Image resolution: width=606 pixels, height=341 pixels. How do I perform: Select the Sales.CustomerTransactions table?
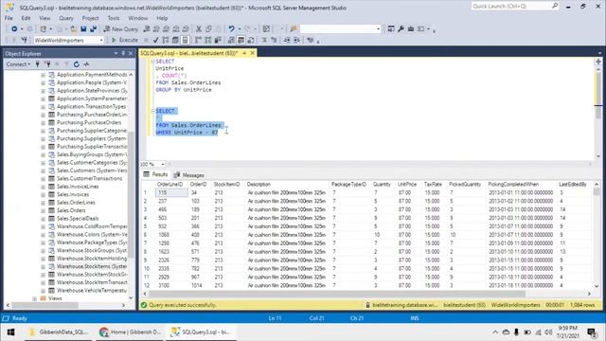(89, 179)
